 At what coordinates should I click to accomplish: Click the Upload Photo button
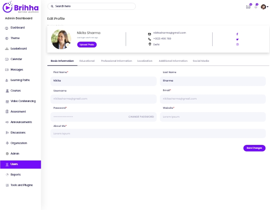click(87, 45)
